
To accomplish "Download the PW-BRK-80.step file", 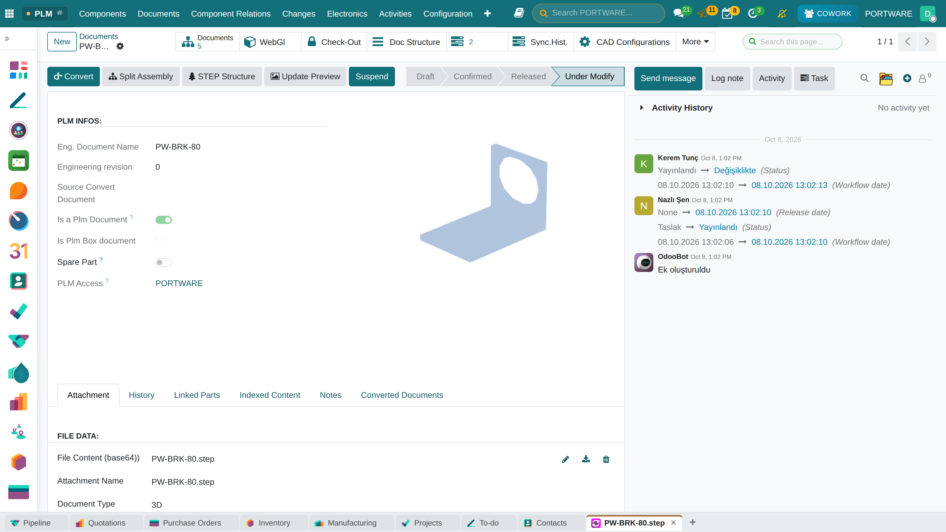I will tap(586, 459).
